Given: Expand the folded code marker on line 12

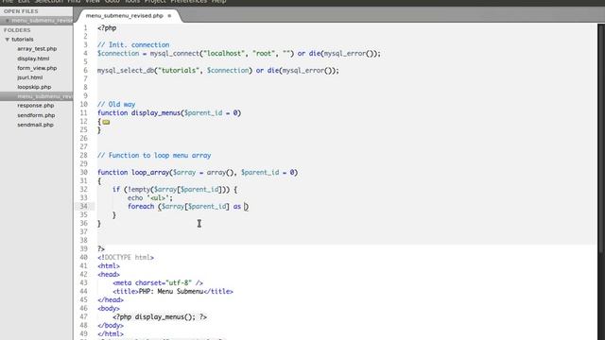Looking at the screenshot, I should [x=106, y=122].
